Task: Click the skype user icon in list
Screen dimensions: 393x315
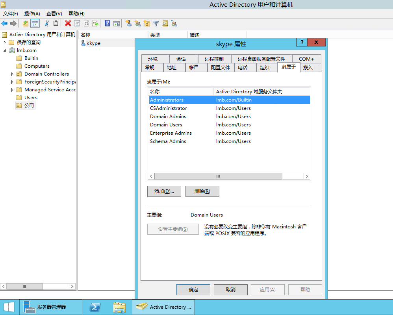Action: point(83,43)
